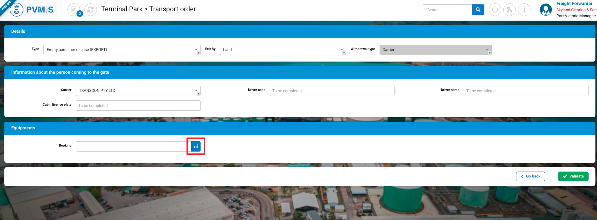Click the blue search magnifier button
This screenshot has height=220, width=597.
coord(478,10)
